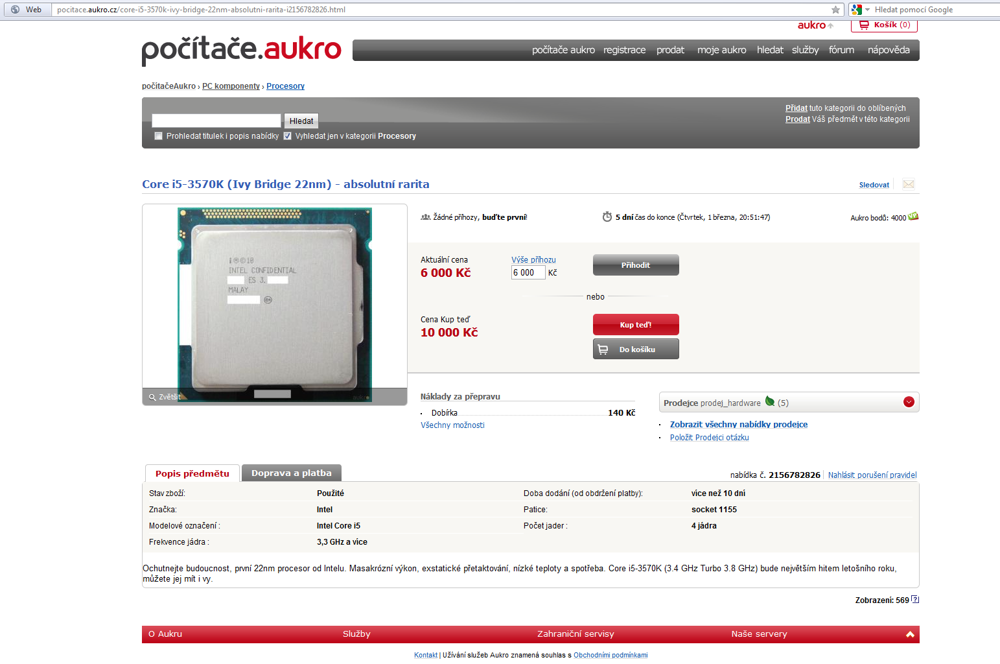The height and width of the screenshot is (664, 1000).
Task: Open the 'služby' menu item
Action: [x=805, y=50]
